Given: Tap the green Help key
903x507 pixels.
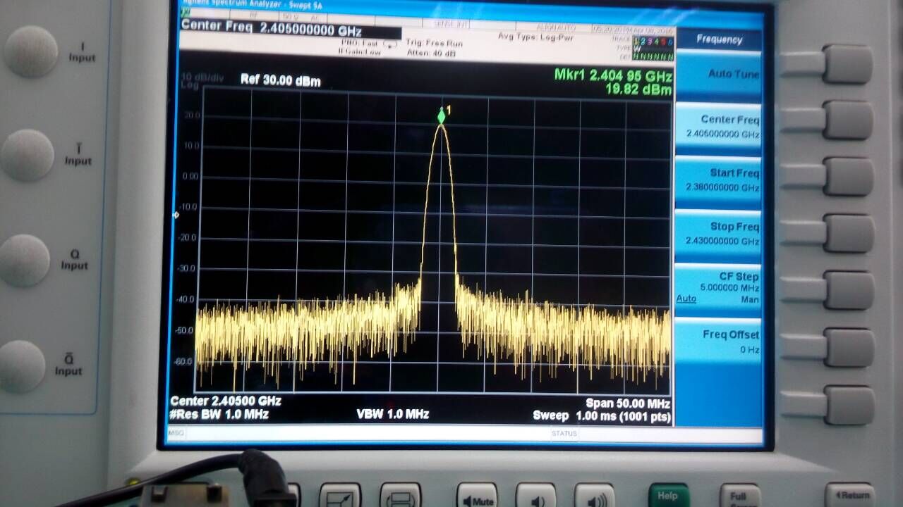Looking at the screenshot, I should click(669, 496).
